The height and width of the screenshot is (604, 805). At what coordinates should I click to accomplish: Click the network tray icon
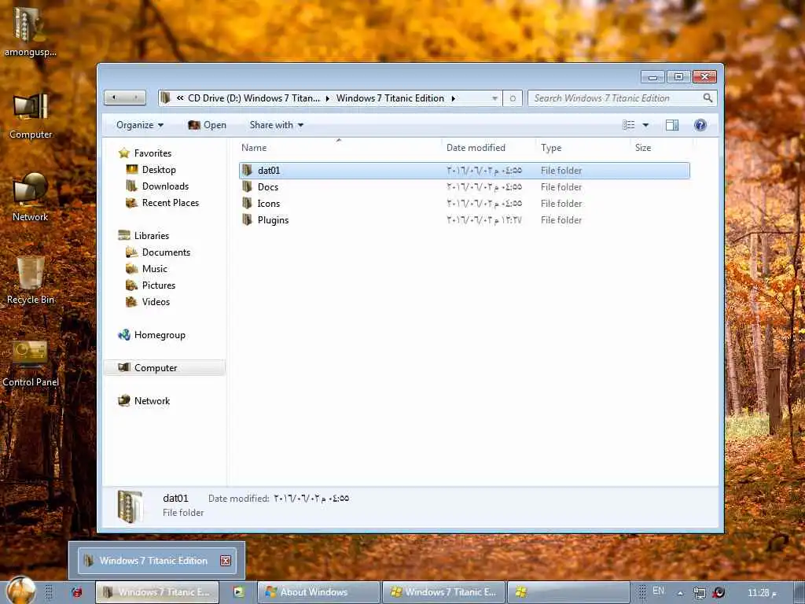(699, 593)
